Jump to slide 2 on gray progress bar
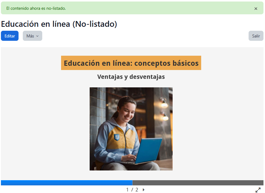The image size is (265, 193). (198, 183)
